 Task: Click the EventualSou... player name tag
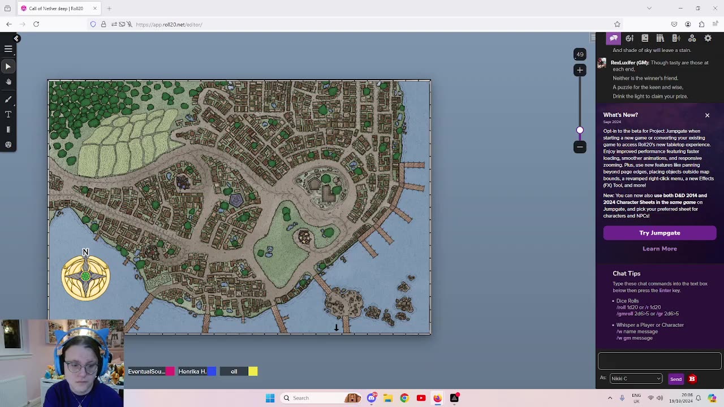[146, 371]
